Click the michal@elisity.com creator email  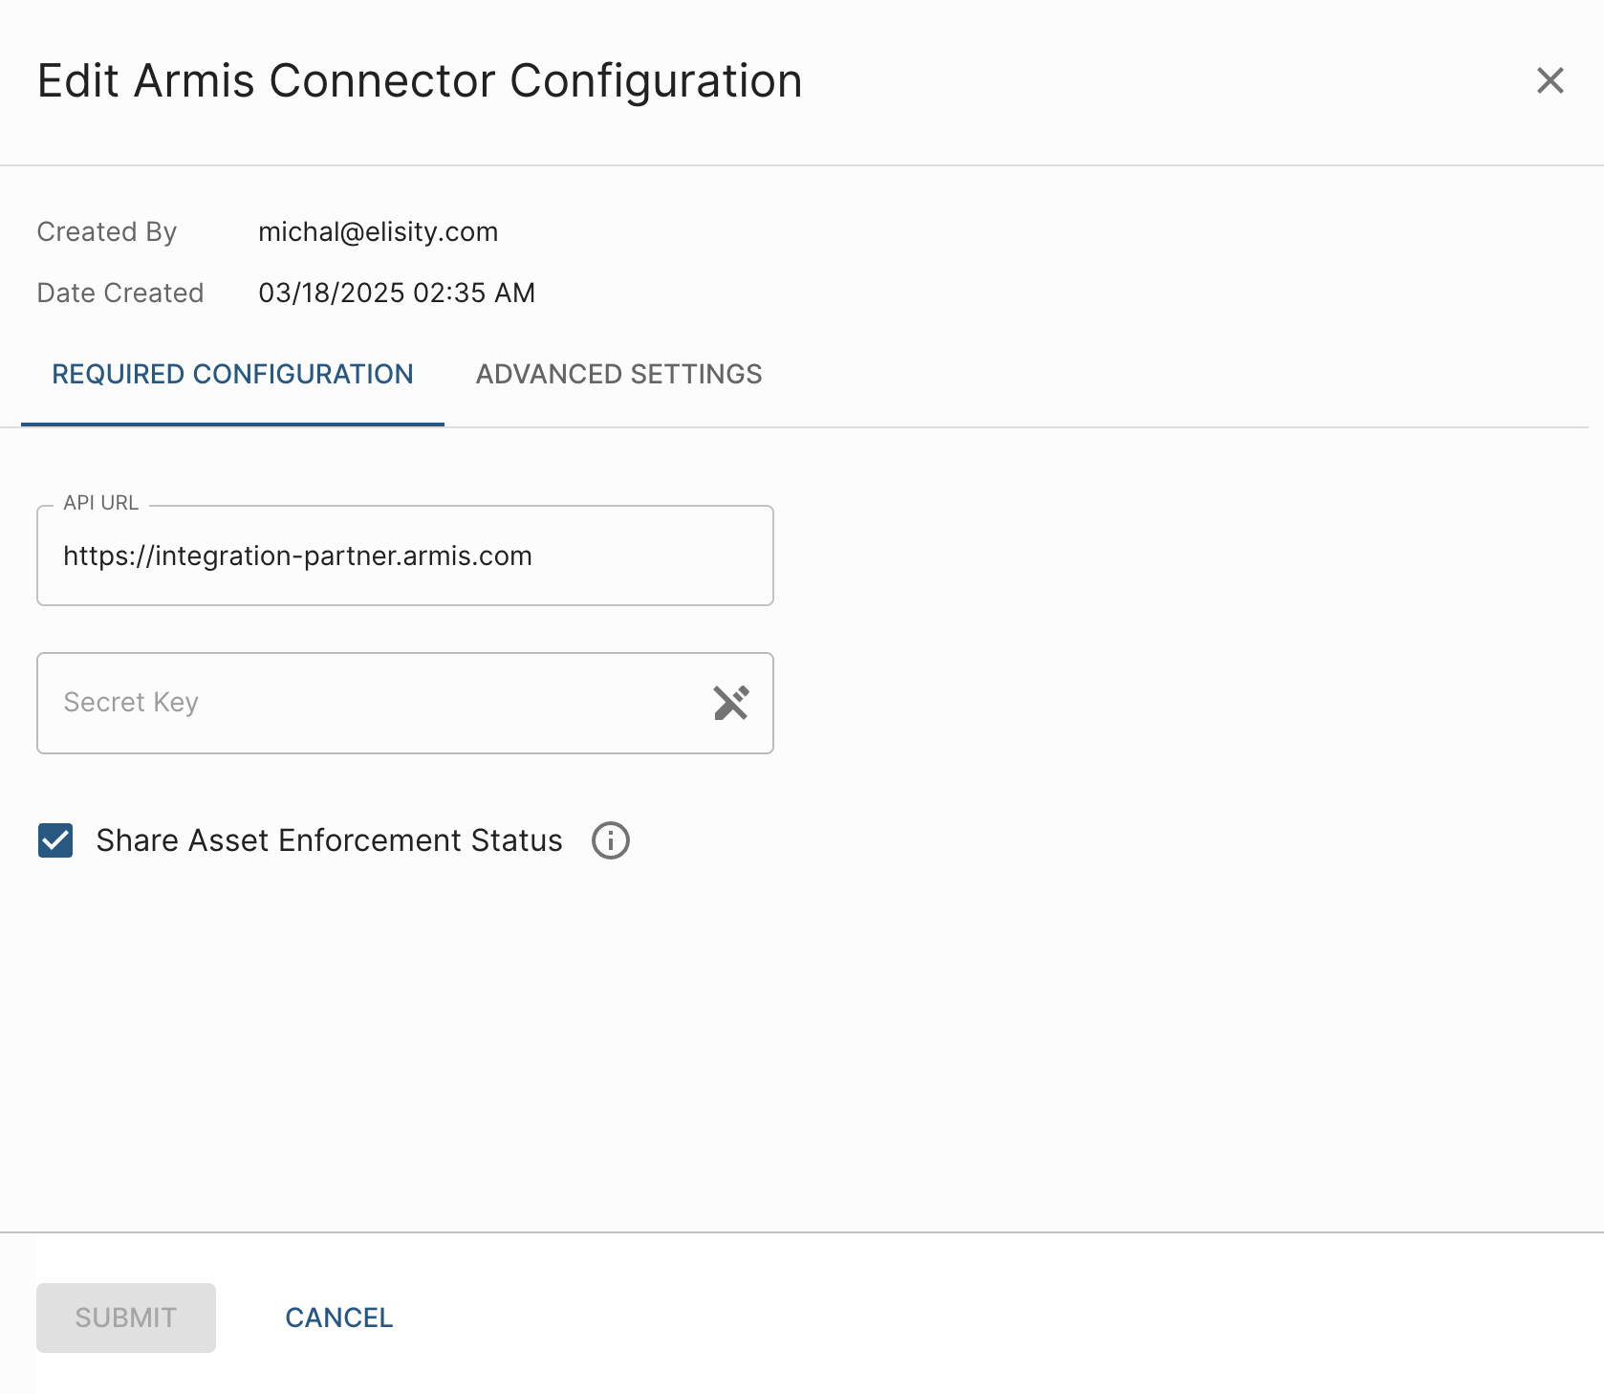click(378, 231)
